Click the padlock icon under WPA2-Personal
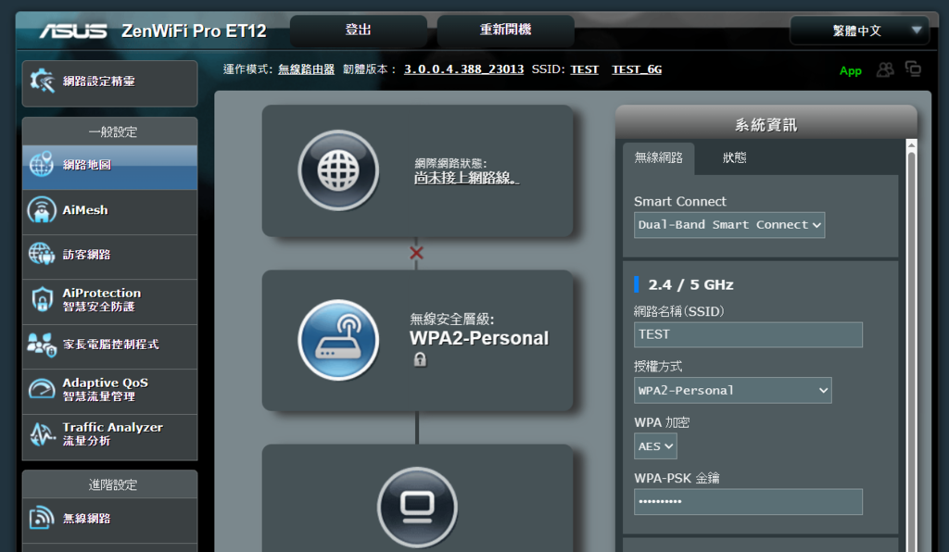949x552 pixels. click(420, 359)
